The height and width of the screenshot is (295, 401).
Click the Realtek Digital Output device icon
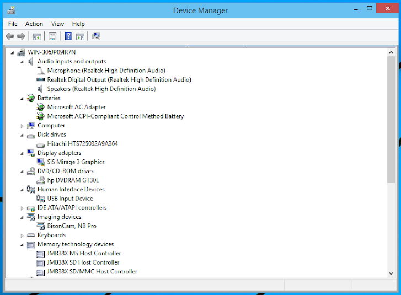tap(40, 79)
